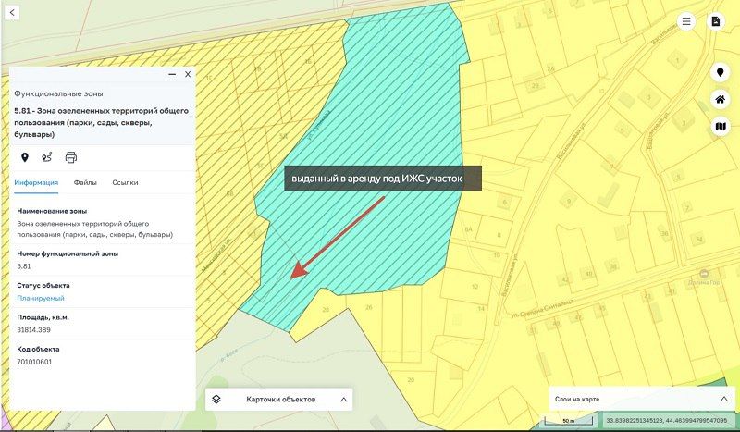Click the locate-on-map pin in info panel
This screenshot has height=432, width=740.
tap(25, 157)
